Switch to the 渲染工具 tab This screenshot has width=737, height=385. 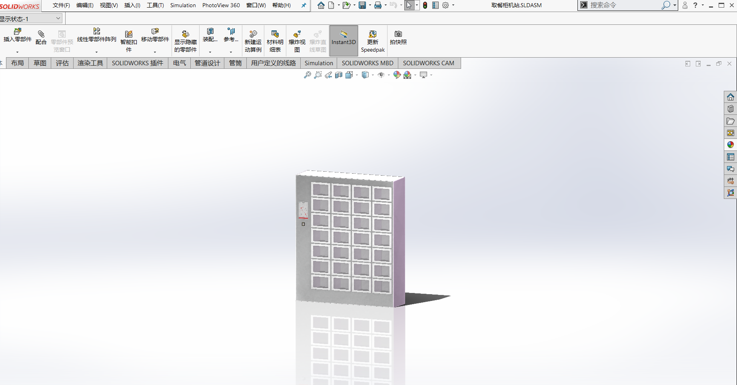tap(90, 63)
